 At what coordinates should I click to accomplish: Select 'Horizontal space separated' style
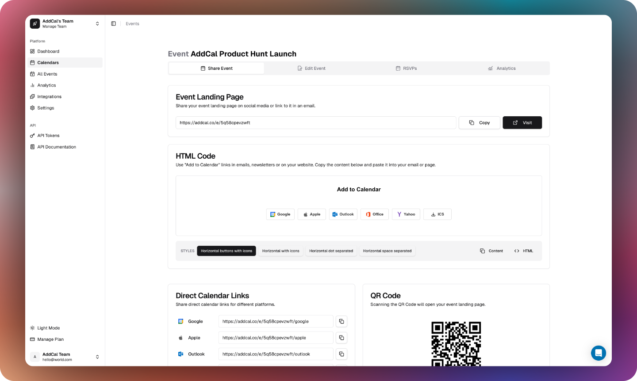click(x=387, y=251)
